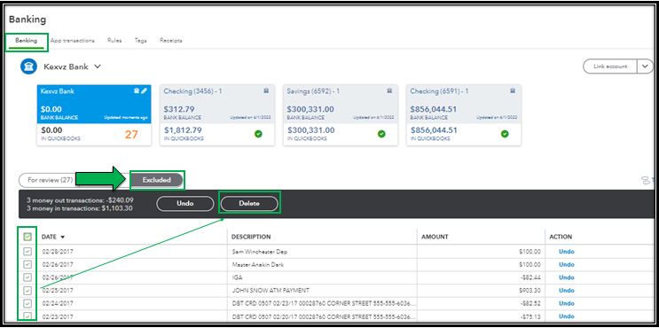The height and width of the screenshot is (328, 659).
Task: Uncheck the 02/24/2017 transaction checkbox
Action: pyautogui.click(x=27, y=303)
